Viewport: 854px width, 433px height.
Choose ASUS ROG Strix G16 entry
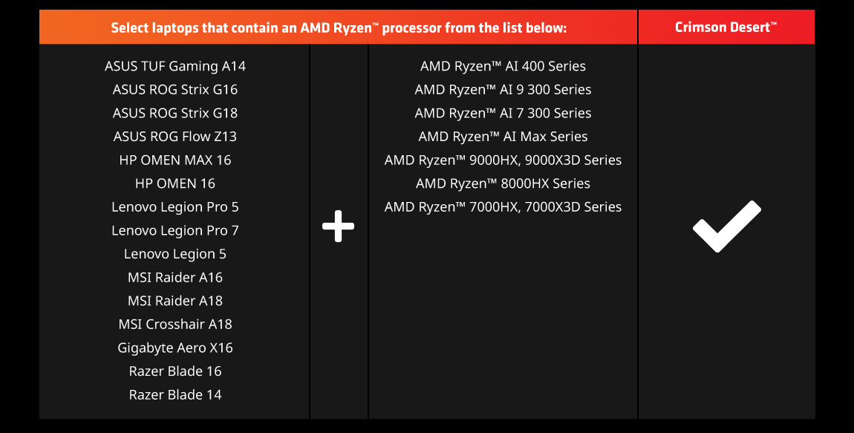(x=175, y=90)
